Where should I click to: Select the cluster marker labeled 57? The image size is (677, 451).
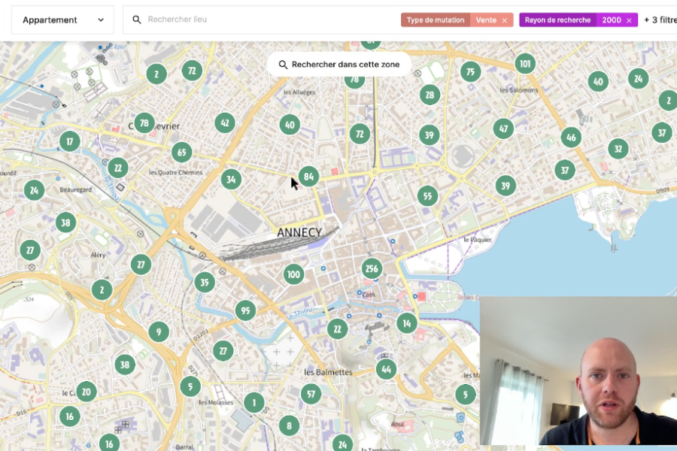tap(311, 394)
